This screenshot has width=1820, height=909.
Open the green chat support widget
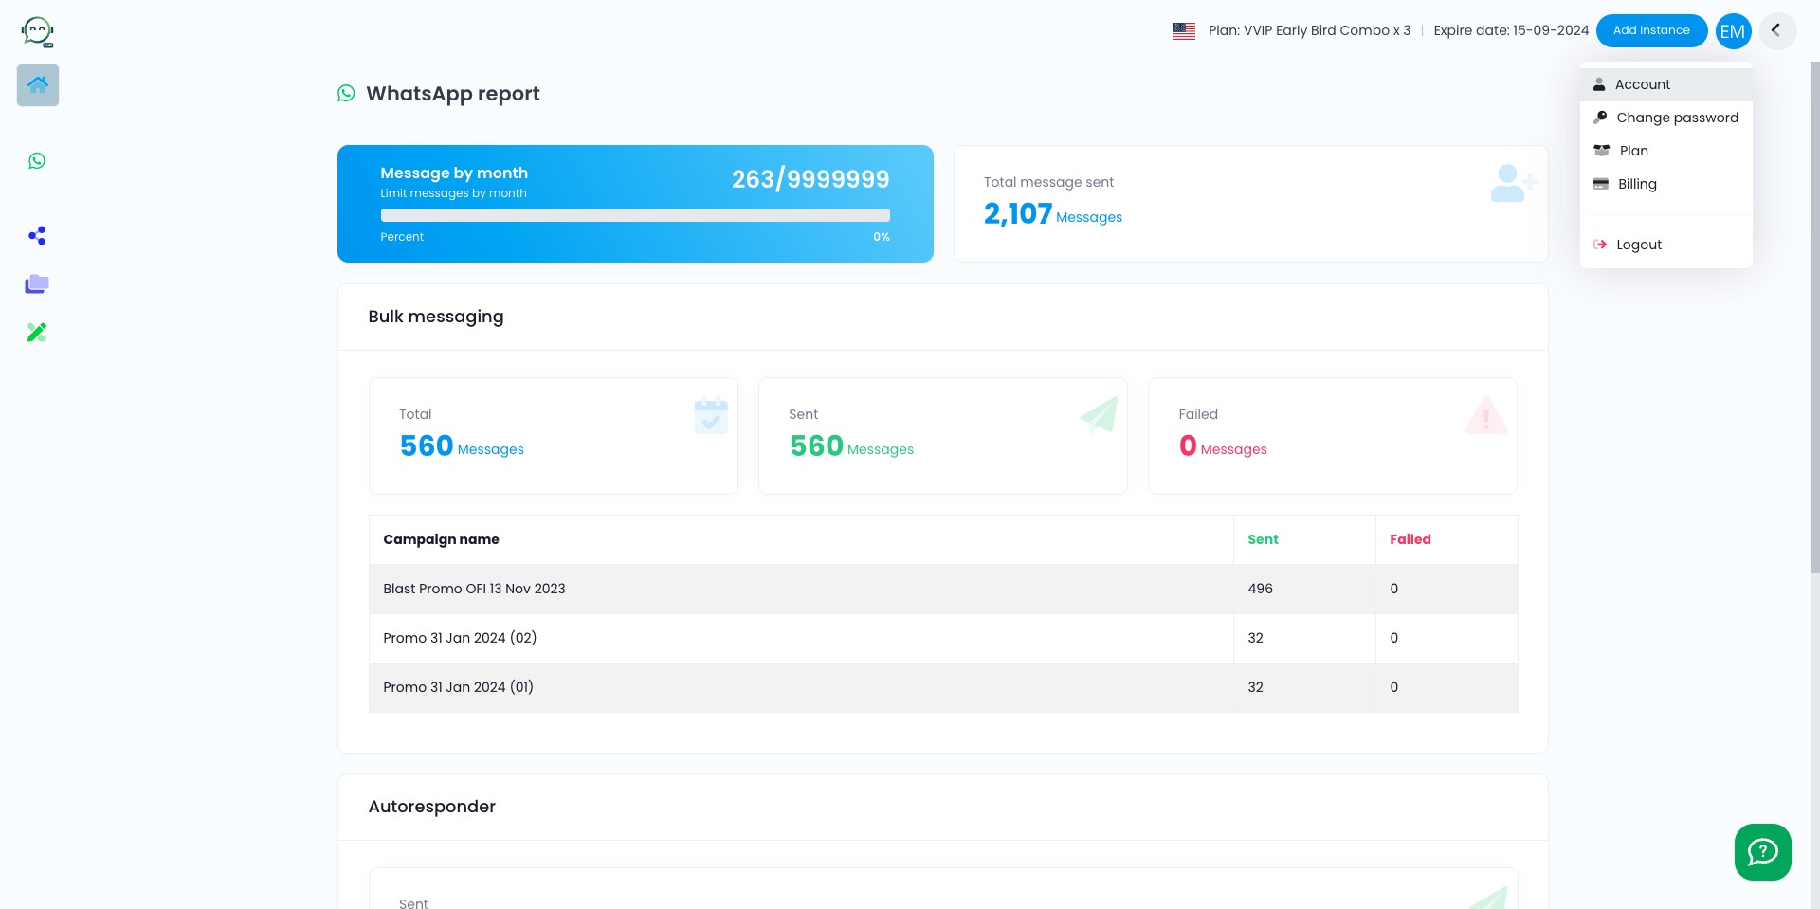coord(1763,852)
